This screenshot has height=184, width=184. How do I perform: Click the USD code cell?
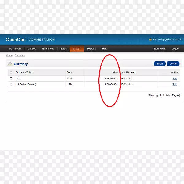click(69, 84)
